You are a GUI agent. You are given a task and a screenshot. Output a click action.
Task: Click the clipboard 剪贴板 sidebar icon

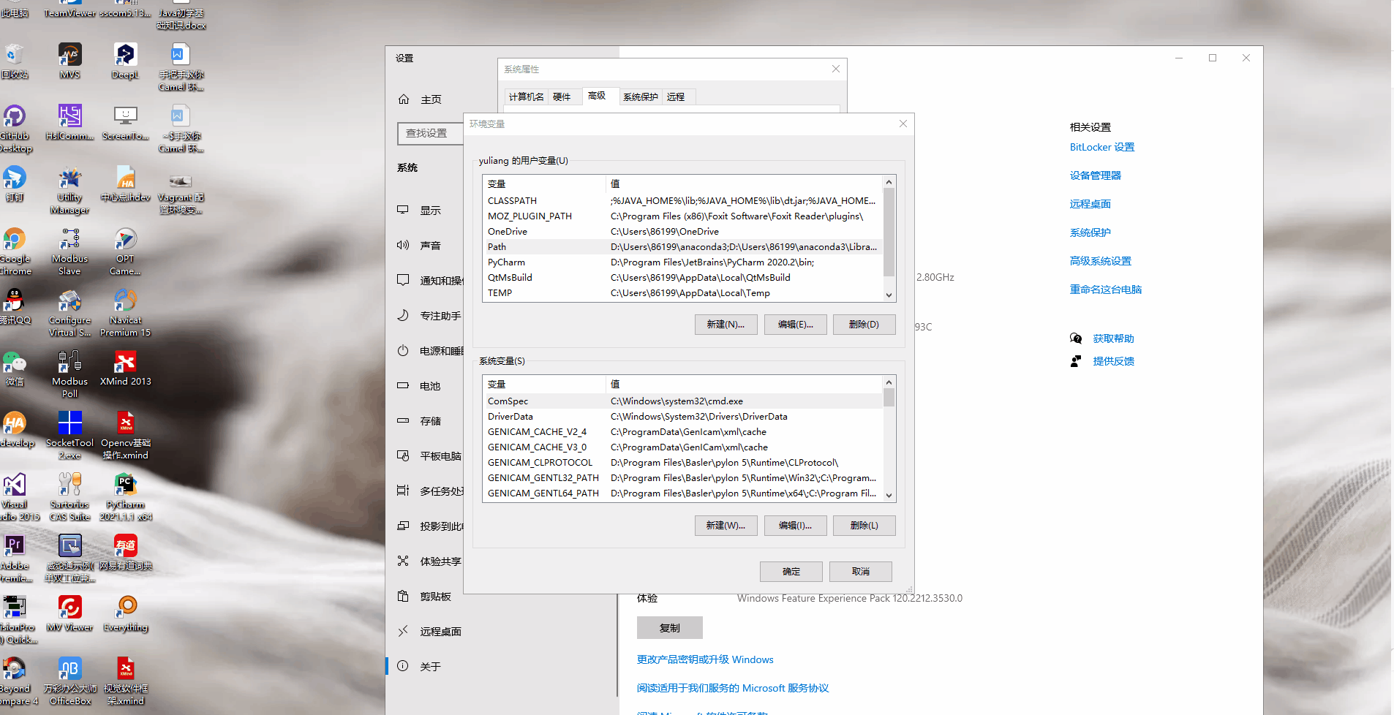point(403,597)
